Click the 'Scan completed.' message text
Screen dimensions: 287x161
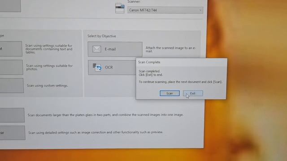point(149,71)
